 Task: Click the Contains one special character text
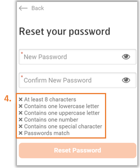[x=63, y=126]
